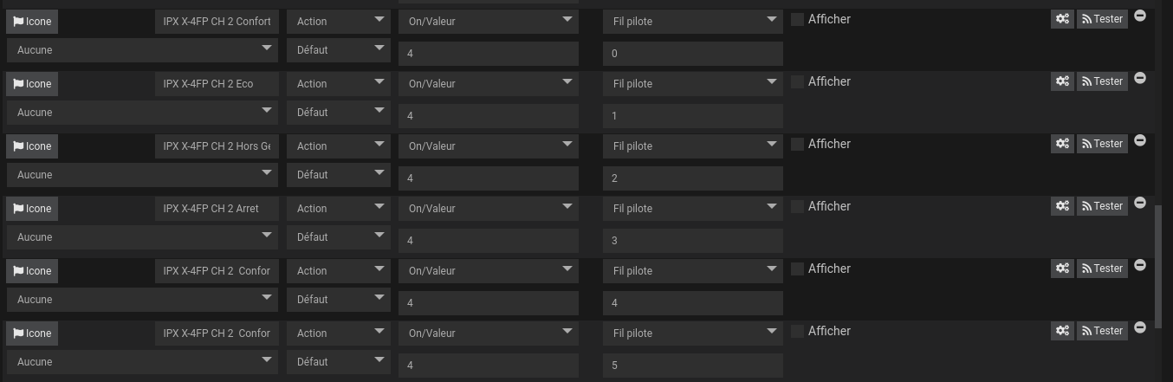Expand the Défaut dropdown under the Eco command
This screenshot has width=1173, height=382.
pos(338,113)
